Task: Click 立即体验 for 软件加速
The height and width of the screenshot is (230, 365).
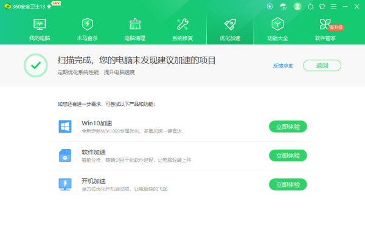Action: click(x=288, y=156)
